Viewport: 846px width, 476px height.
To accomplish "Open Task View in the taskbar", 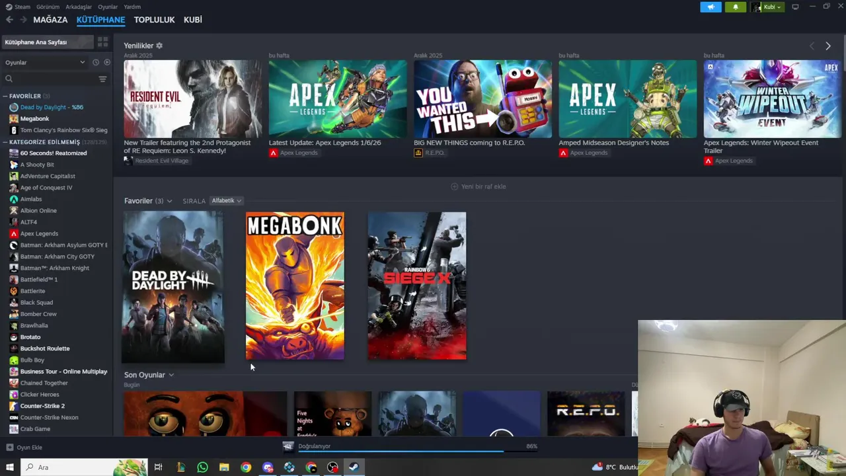I will coord(158,467).
